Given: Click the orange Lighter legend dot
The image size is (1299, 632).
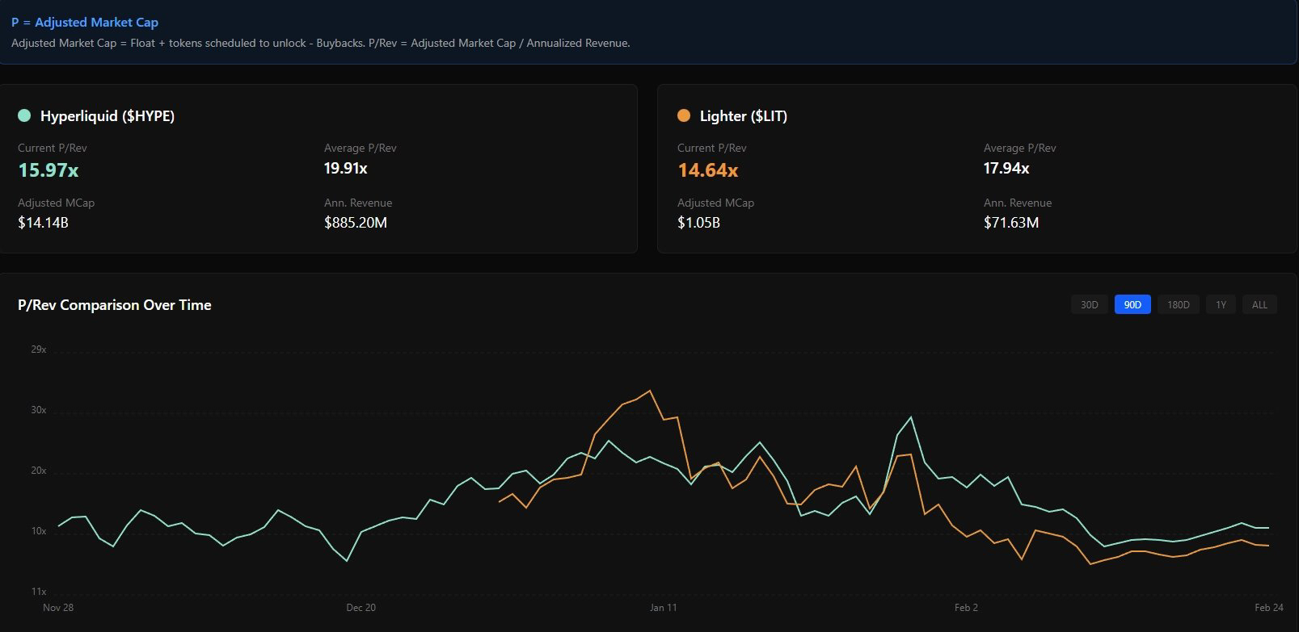Looking at the screenshot, I should pyautogui.click(x=684, y=115).
